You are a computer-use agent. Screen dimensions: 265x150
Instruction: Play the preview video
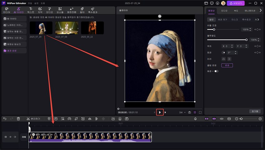[x=160, y=112]
